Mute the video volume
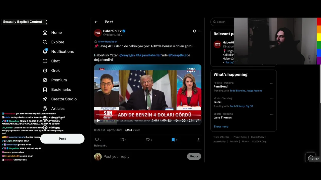321x180 pixels. coord(177,120)
